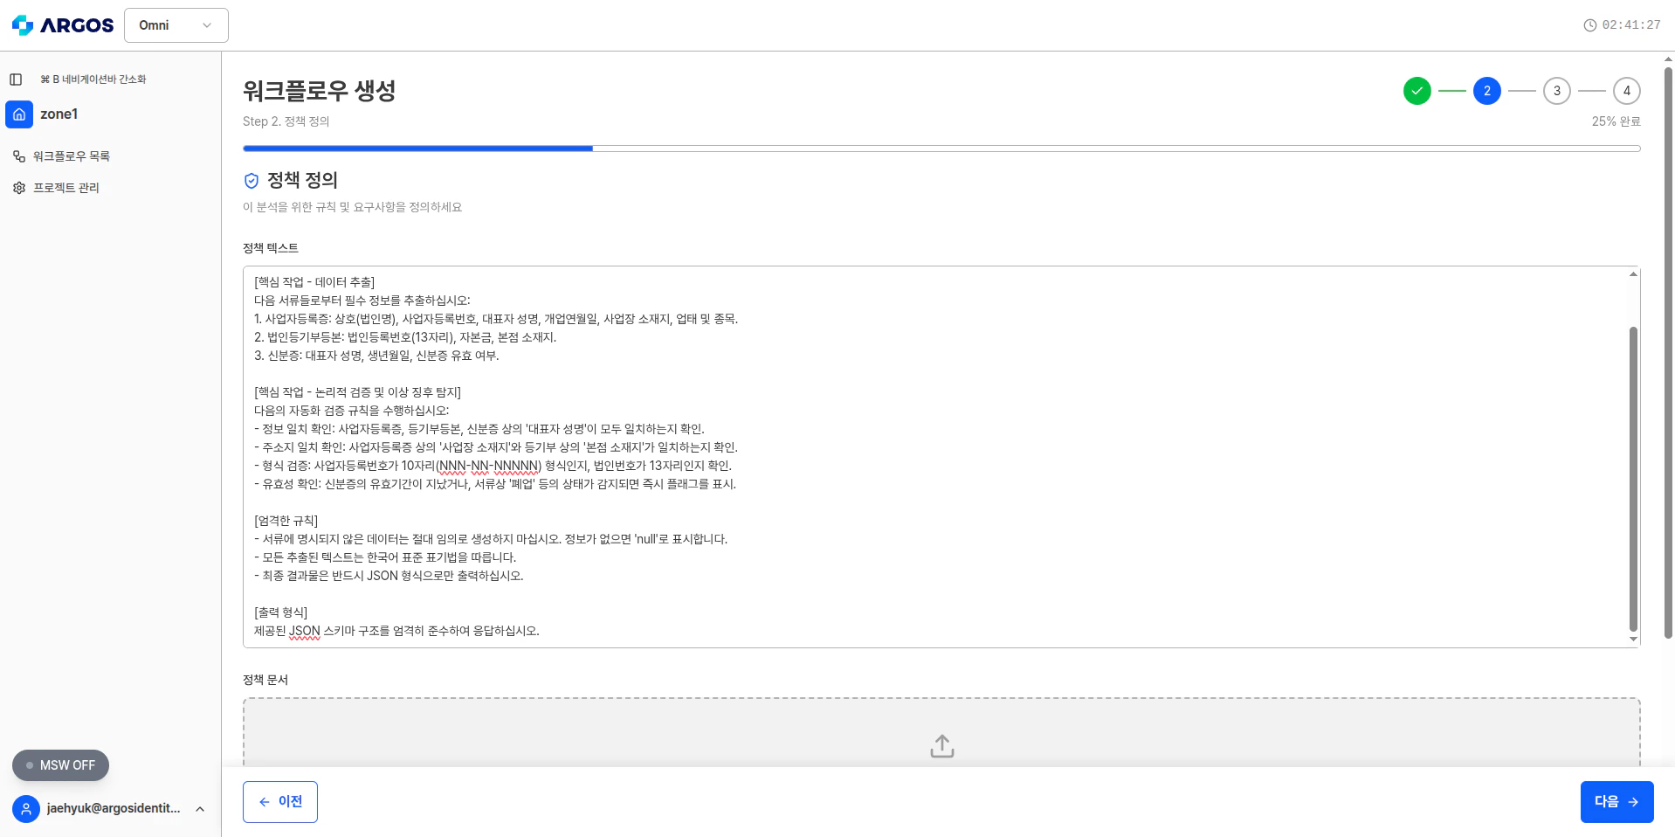Screen dimensions: 1675x837
Task: Expand the jaehyuk account menu chevron
Action: click(200, 809)
